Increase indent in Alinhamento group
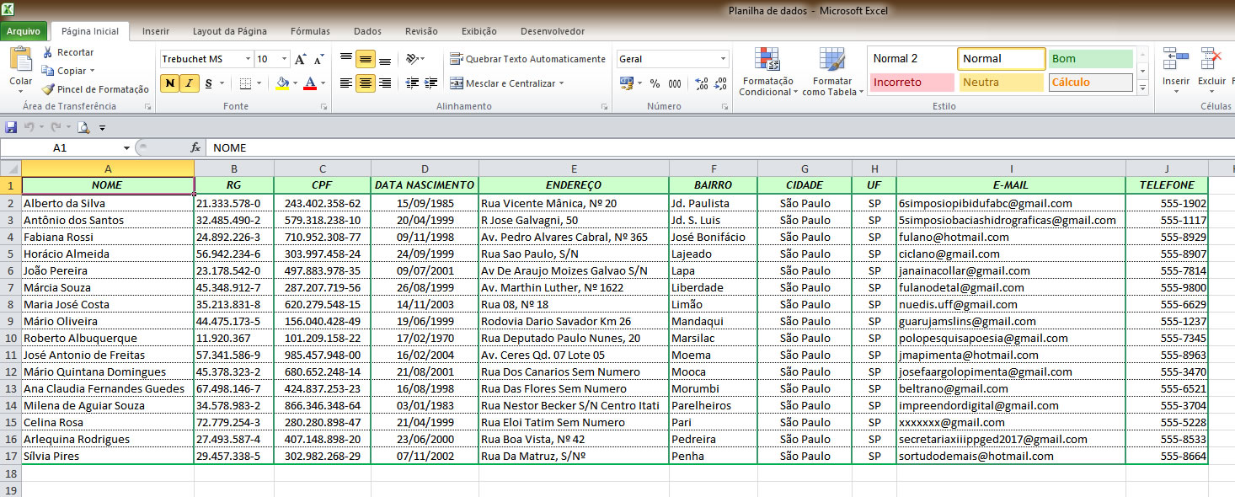This screenshot has height=497, width=1235. point(432,83)
